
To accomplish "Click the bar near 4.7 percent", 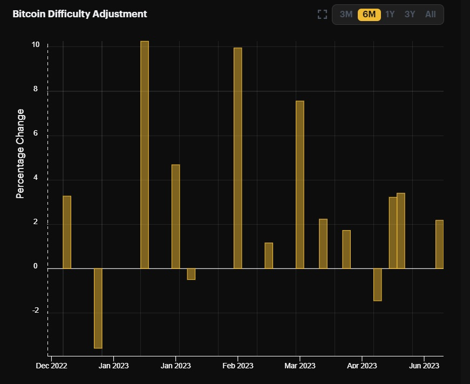I will pyautogui.click(x=176, y=216).
